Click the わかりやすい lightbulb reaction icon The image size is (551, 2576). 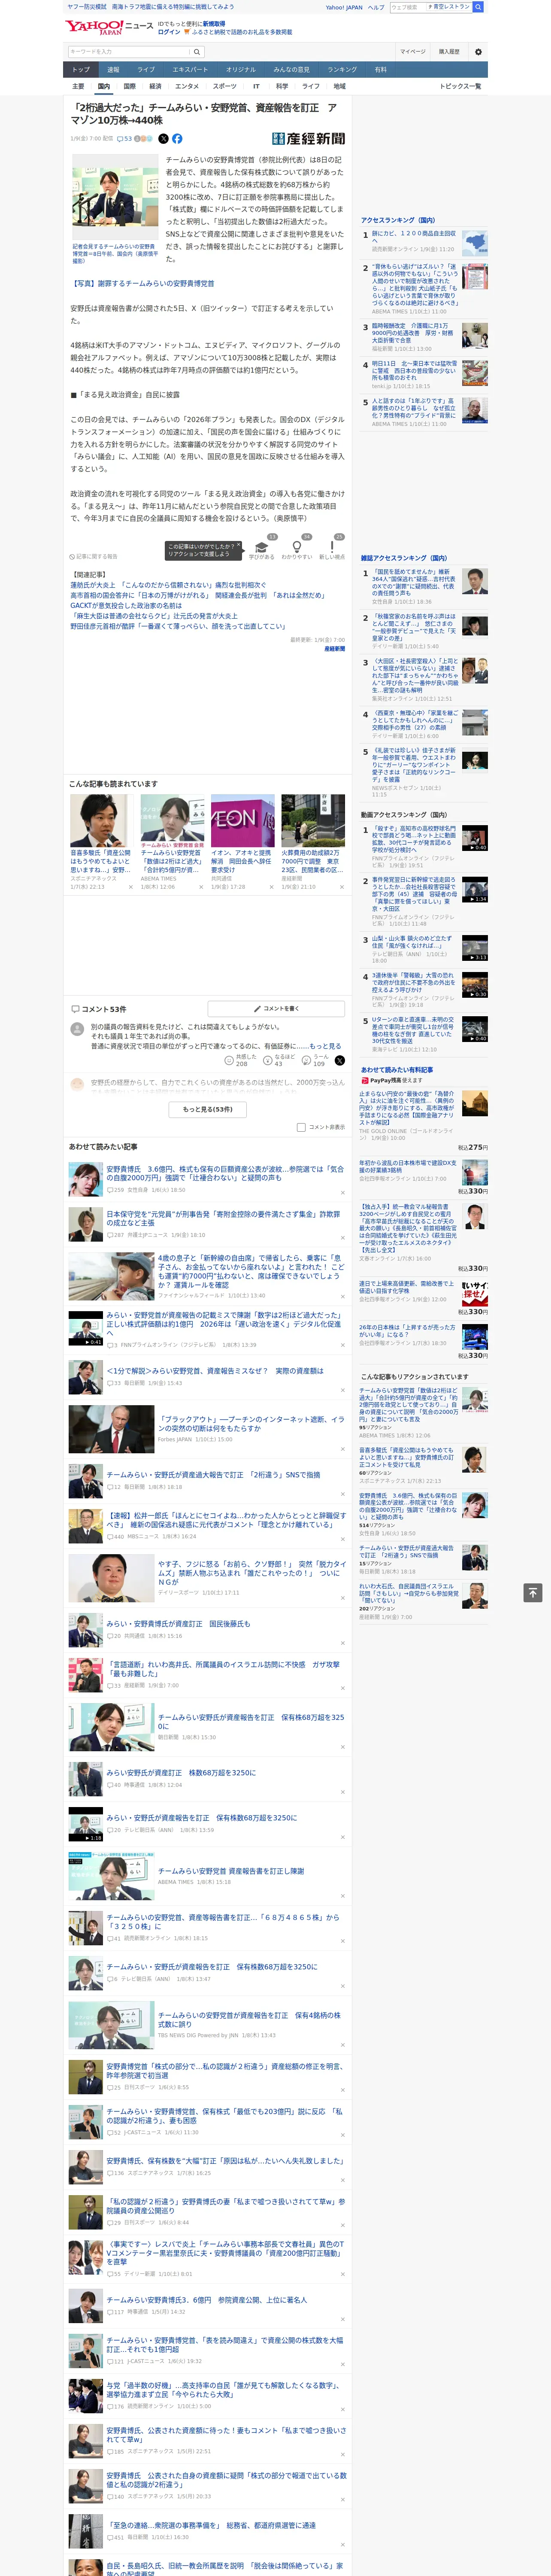pos(297,547)
